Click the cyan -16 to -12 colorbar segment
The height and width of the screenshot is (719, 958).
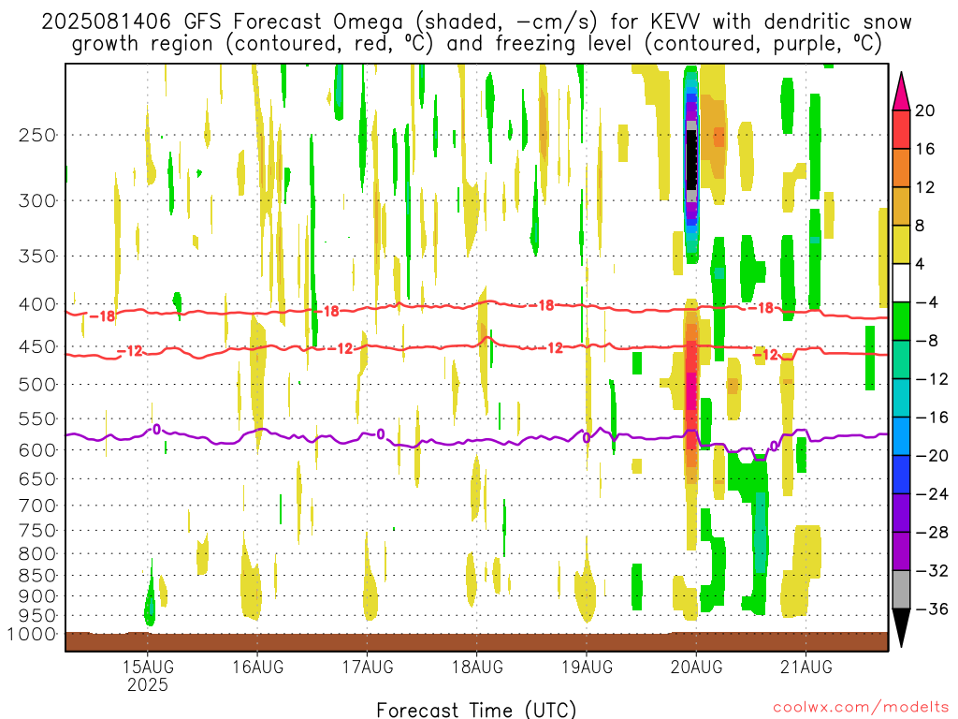901,398
